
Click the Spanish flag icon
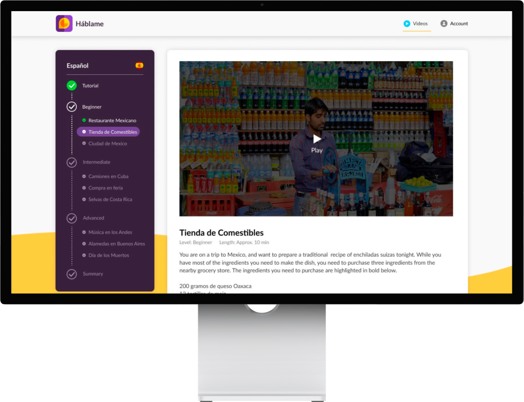[x=139, y=66]
